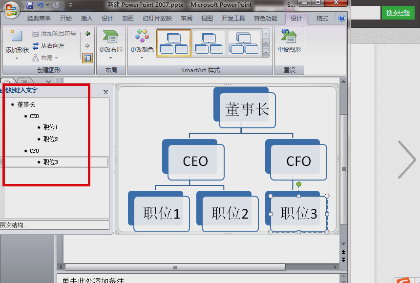Image resolution: width=420 pixels, height=283 pixels.
Task: Click the notes area 单击此处添加备注
Action: pos(93,280)
